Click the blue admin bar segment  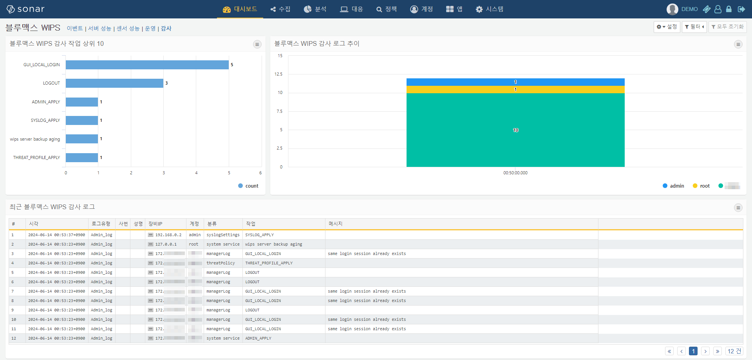[x=515, y=82]
